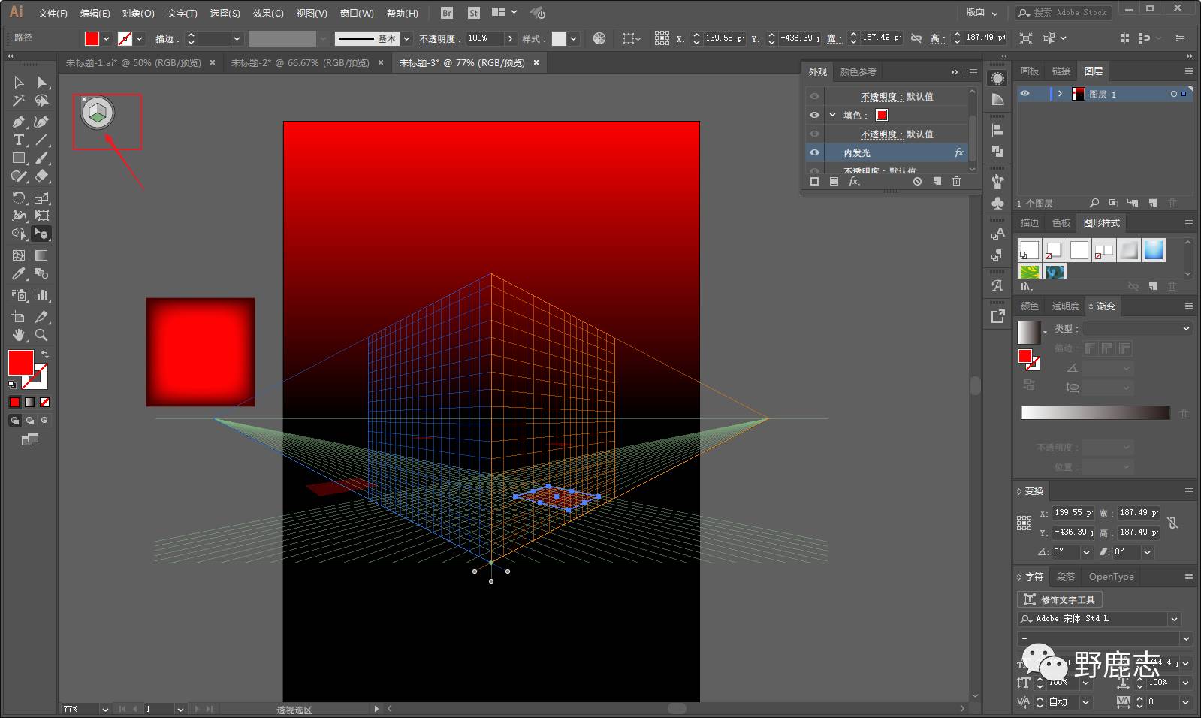Screen dimensions: 1201x718
Task: Select the Pen tool
Action: 19,122
